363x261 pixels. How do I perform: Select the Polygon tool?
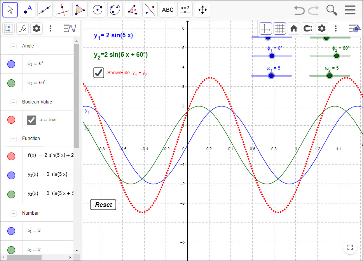tap(80, 9)
